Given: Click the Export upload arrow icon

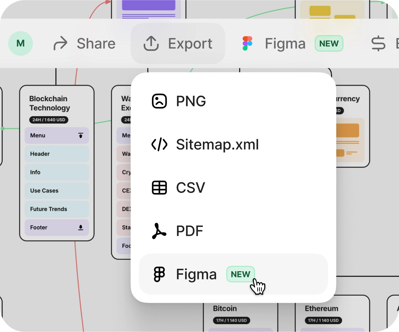Looking at the screenshot, I should [x=151, y=43].
